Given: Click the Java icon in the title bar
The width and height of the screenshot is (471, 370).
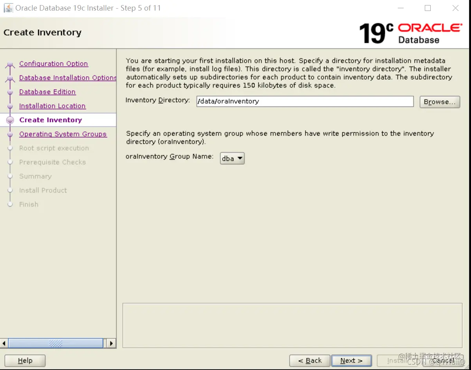Looking at the screenshot, I should 8,8.
